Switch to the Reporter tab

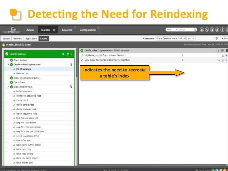[67, 30]
